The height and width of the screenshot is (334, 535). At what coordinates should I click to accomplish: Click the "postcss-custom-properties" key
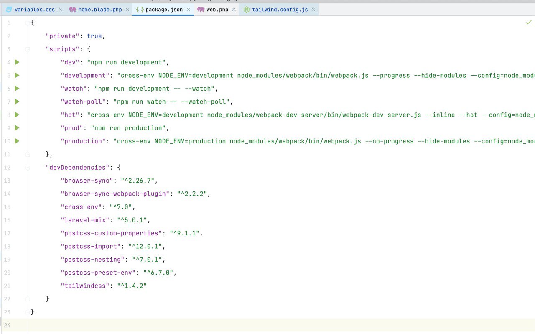point(112,233)
